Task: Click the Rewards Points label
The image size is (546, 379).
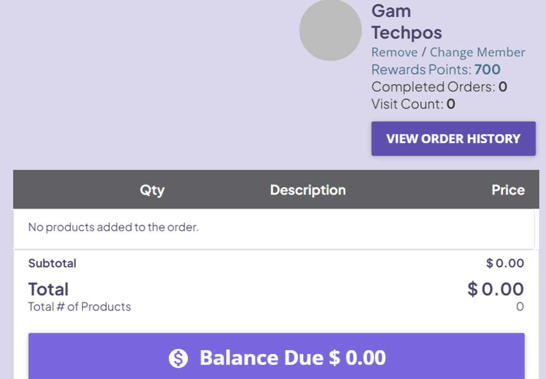Action: (x=421, y=70)
